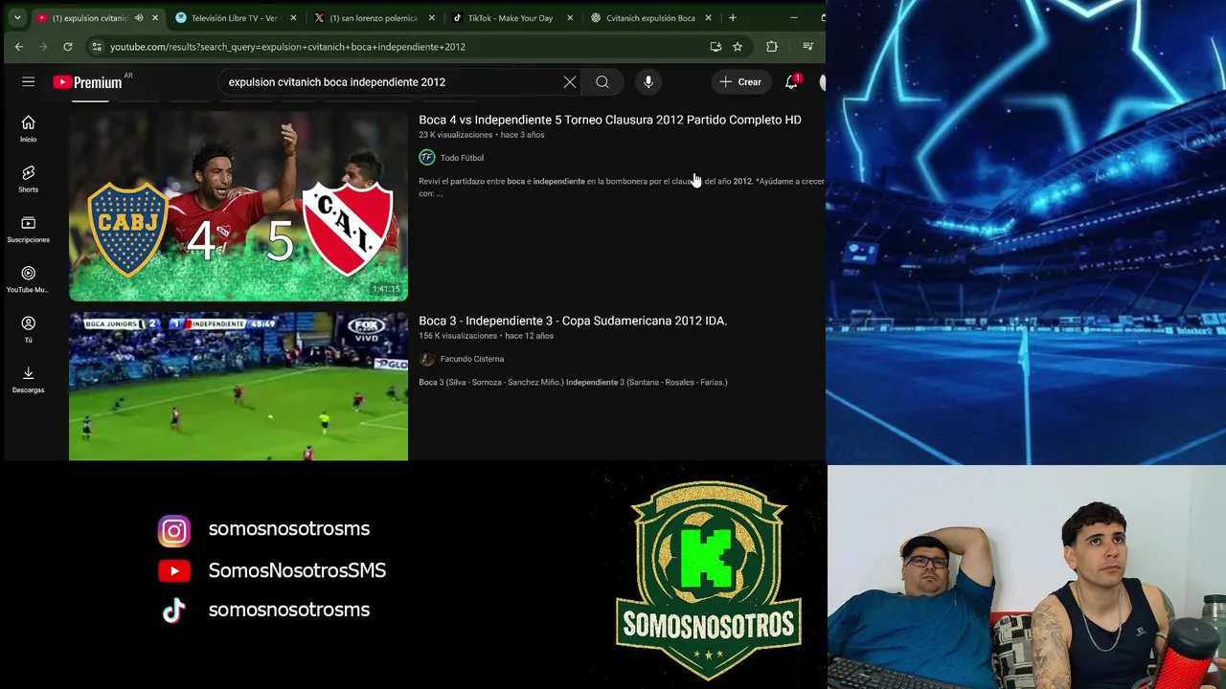Close the san lorenzo polemica tab

pos(432,17)
